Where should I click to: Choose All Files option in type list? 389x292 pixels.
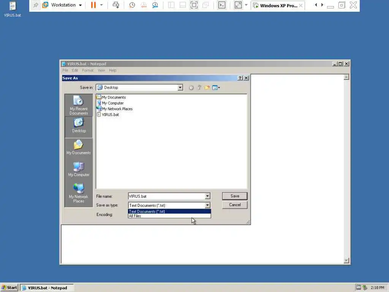pyautogui.click(x=169, y=216)
